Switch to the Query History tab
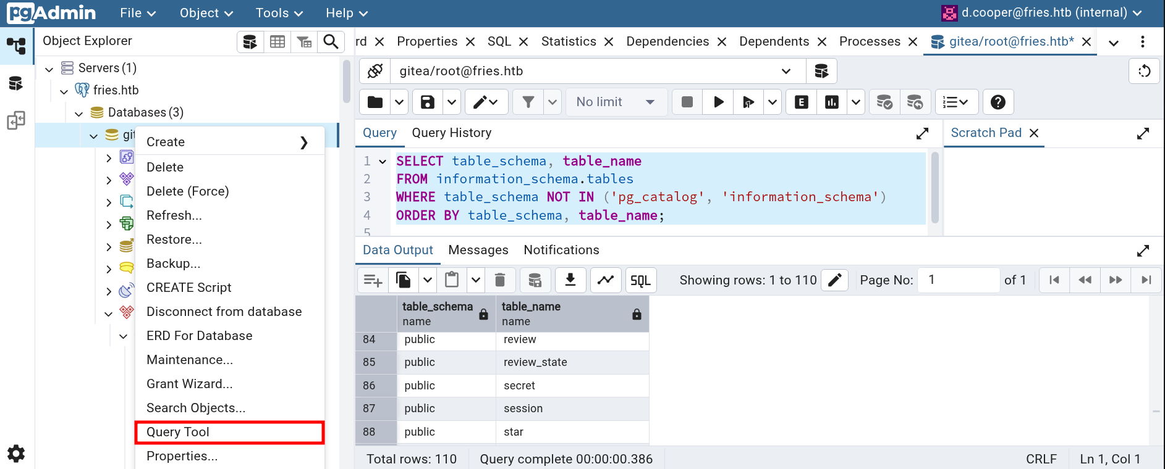 (452, 133)
